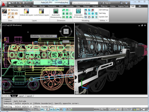Click the Model layout tab
The width and height of the screenshot is (149, 112).
click(14, 96)
